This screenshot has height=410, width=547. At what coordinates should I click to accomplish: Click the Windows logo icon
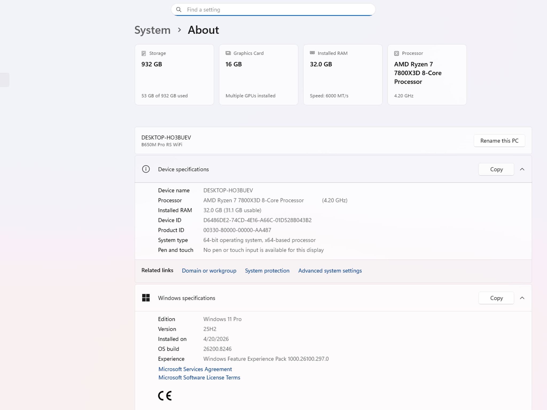146,298
